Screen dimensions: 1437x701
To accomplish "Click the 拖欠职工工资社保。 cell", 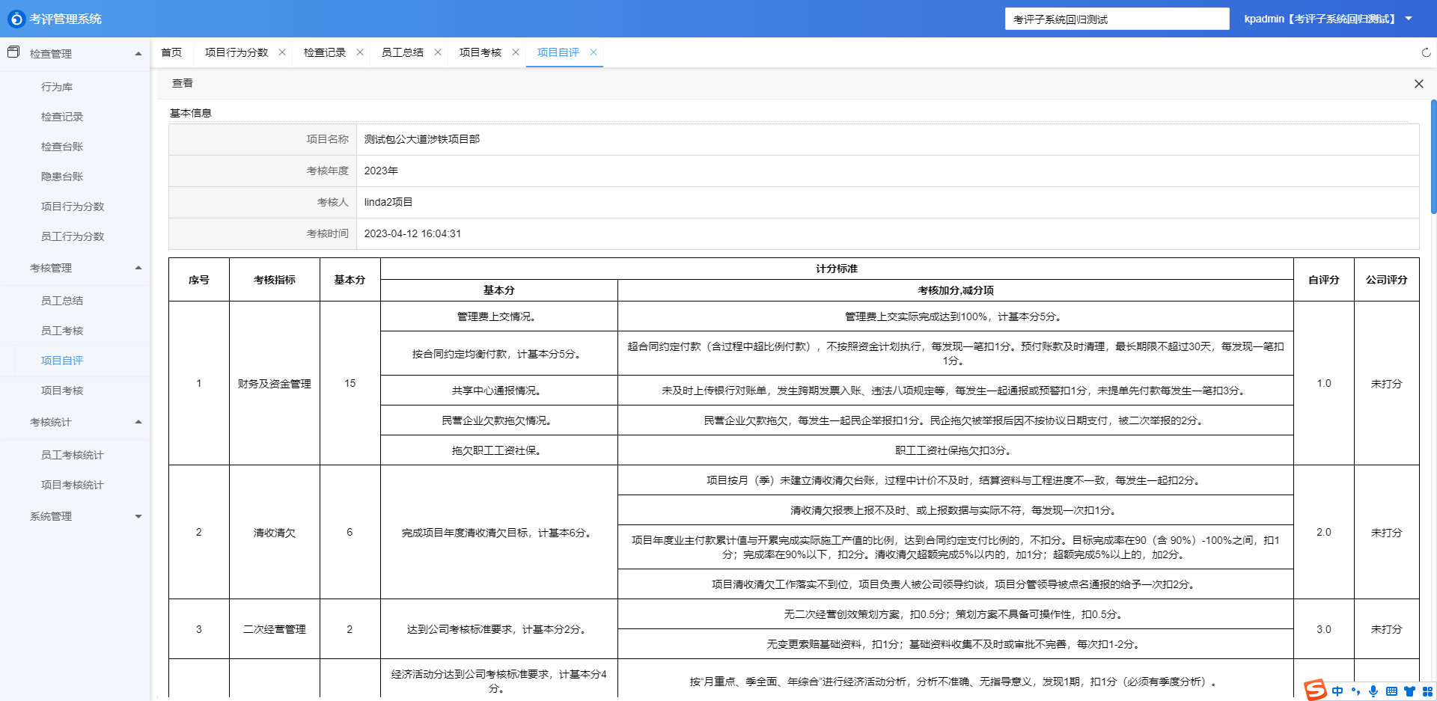I will pos(499,450).
